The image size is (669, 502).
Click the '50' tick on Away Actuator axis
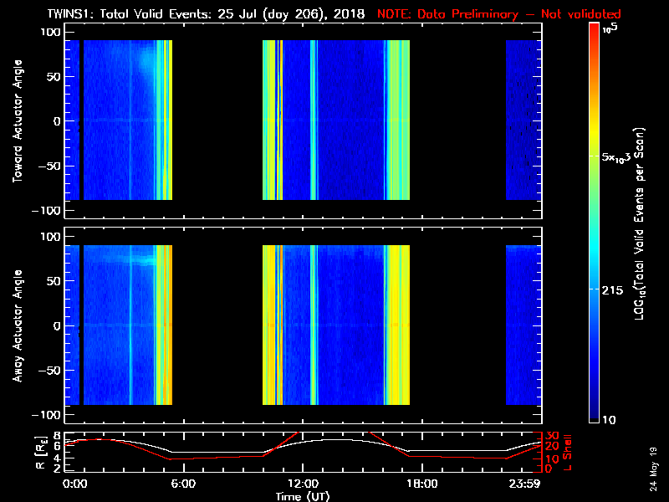tap(54, 281)
